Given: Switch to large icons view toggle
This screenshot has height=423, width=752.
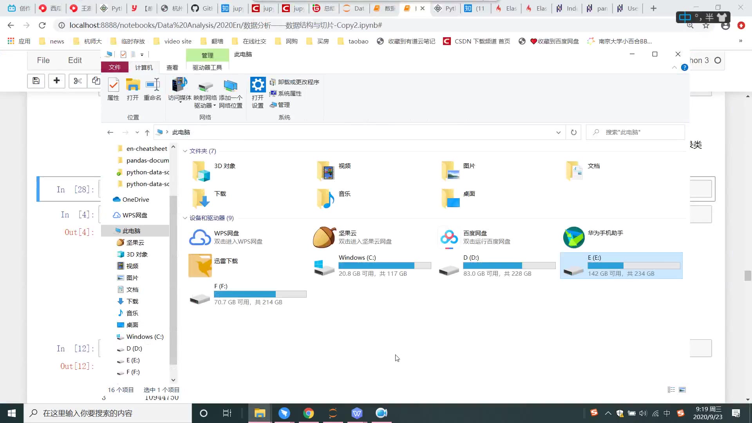Looking at the screenshot, I should pos(682,390).
